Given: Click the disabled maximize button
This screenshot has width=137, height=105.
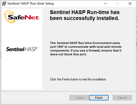Looking at the screenshot, I should (118, 4).
